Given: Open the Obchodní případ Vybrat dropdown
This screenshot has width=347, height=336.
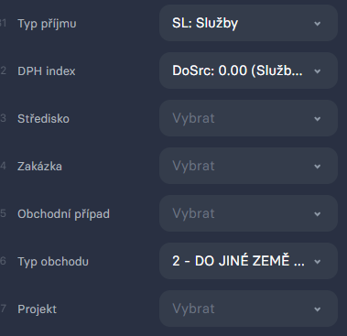Looking at the screenshot, I should coord(248,213).
